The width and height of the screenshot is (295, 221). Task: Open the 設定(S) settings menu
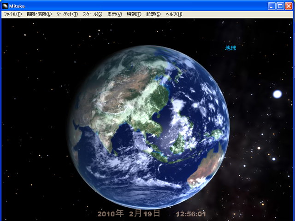pyautogui.click(x=153, y=14)
